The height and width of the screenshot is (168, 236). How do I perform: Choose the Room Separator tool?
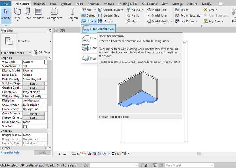pyautogui.click(x=188, y=16)
